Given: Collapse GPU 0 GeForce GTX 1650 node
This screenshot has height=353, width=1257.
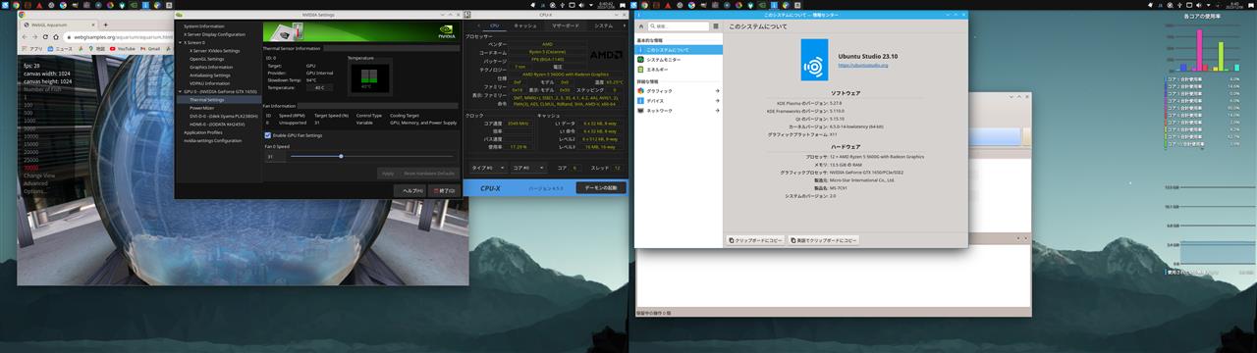Looking at the screenshot, I should (180, 91).
